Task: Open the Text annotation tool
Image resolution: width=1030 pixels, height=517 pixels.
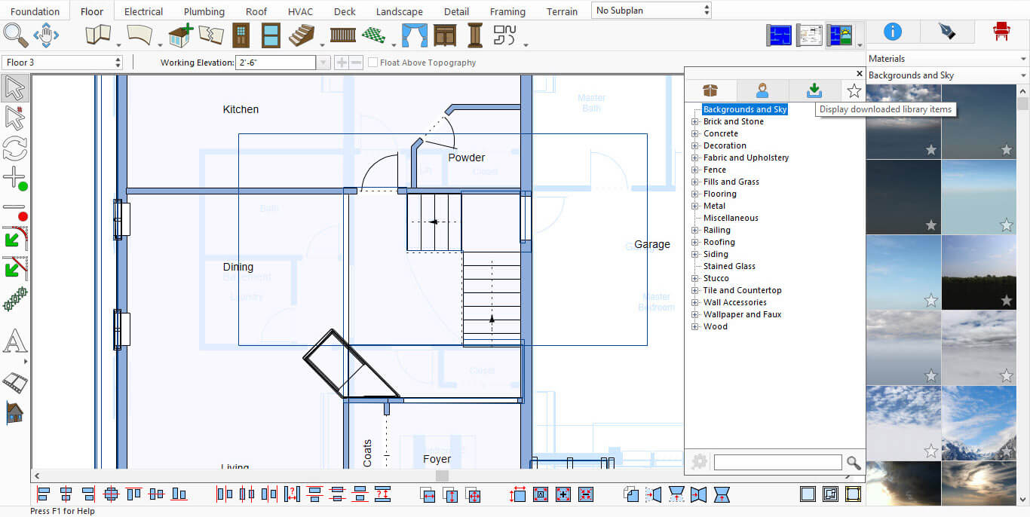Action: pyautogui.click(x=14, y=342)
